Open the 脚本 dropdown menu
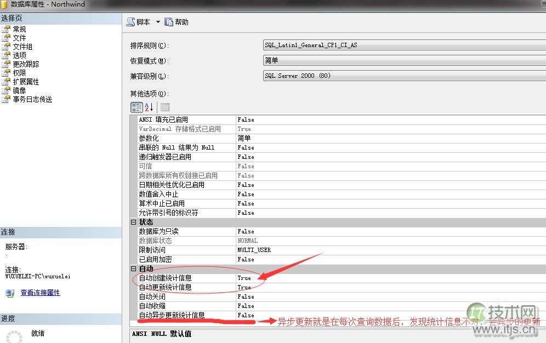 pos(158,22)
